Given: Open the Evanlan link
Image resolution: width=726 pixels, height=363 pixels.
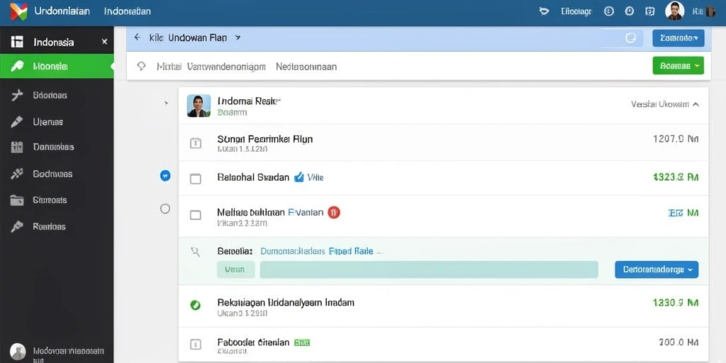Looking at the screenshot, I should coord(306,213).
